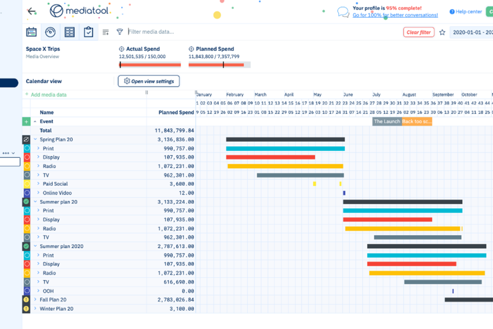493x329 pixels.
Task: Switch to the table grid view icon
Action: pos(69,32)
